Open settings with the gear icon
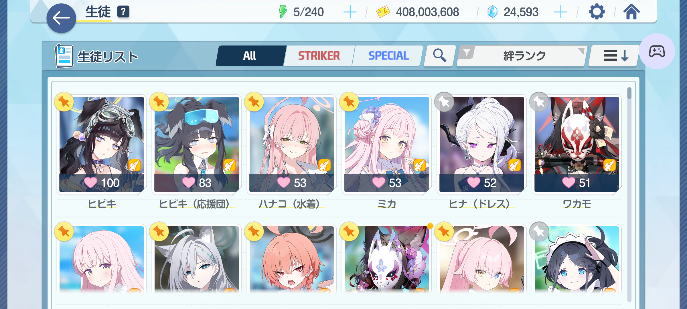The width and height of the screenshot is (687, 309). pos(597,12)
